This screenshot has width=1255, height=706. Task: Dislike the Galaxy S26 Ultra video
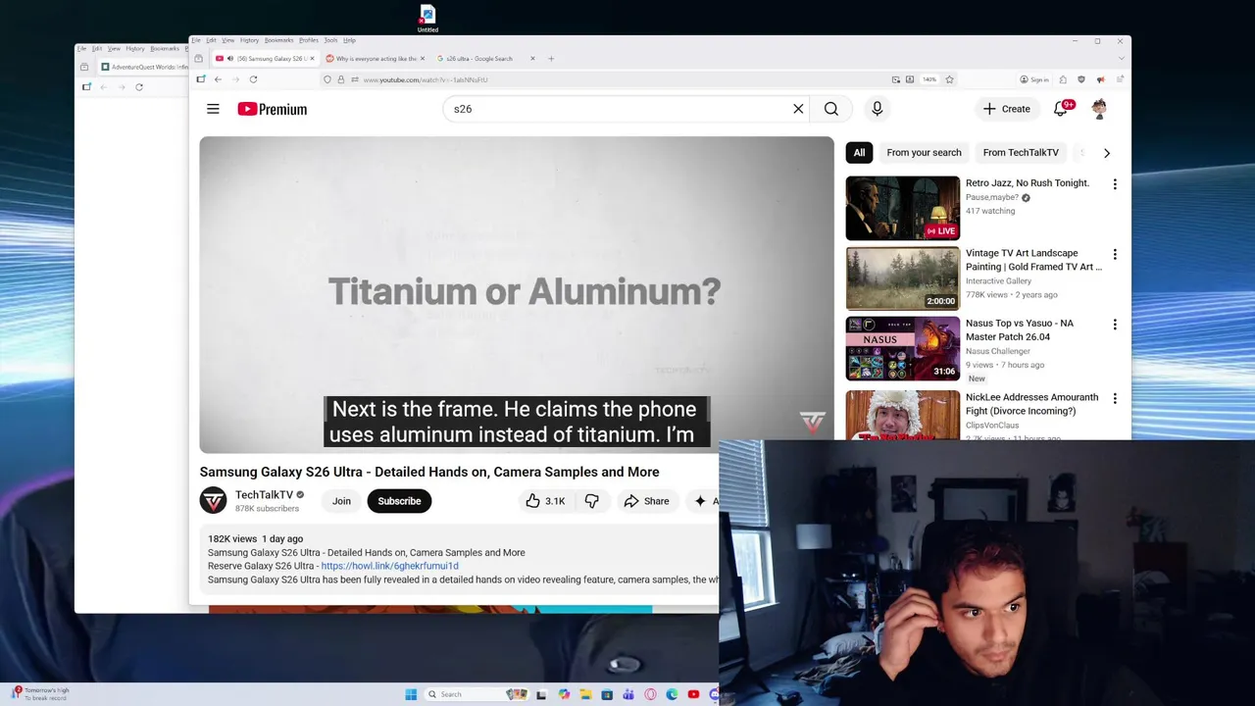tap(591, 501)
